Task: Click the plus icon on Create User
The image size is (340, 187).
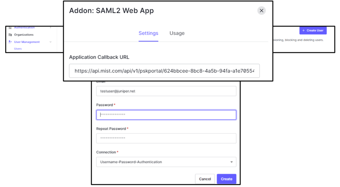Action: click(x=304, y=30)
